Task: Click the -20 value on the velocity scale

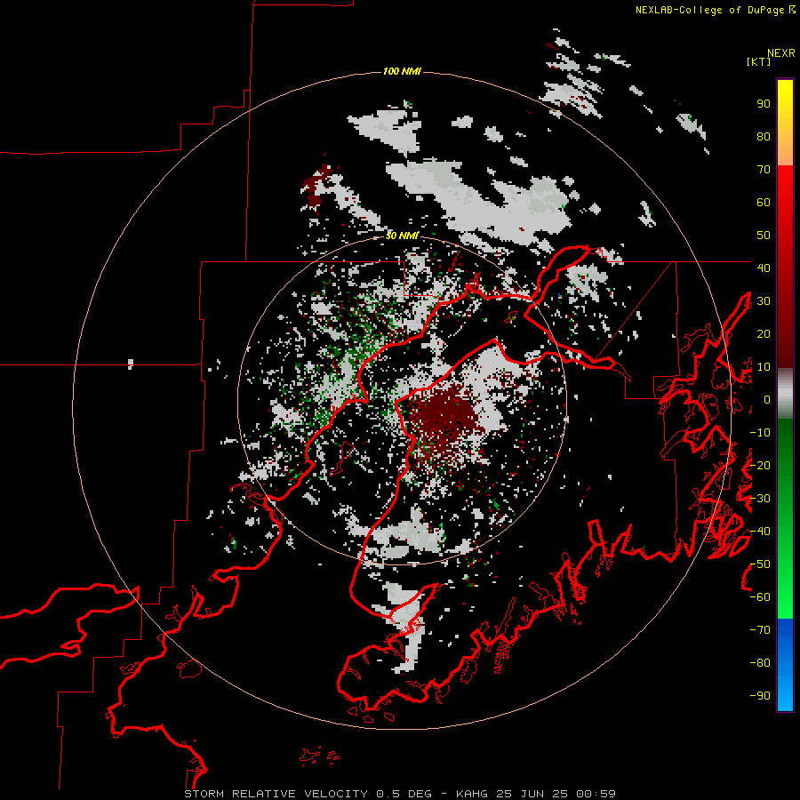Action: 760,465
